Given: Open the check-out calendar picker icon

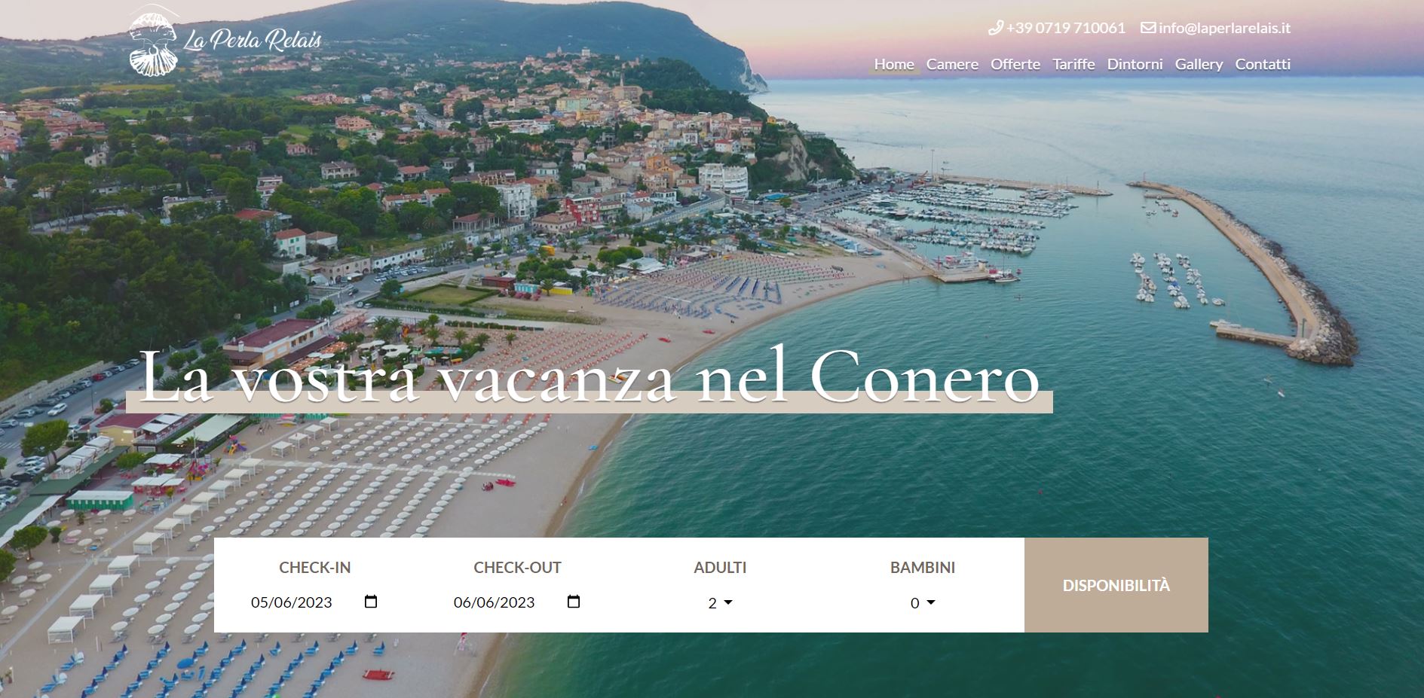Looking at the screenshot, I should (x=574, y=602).
